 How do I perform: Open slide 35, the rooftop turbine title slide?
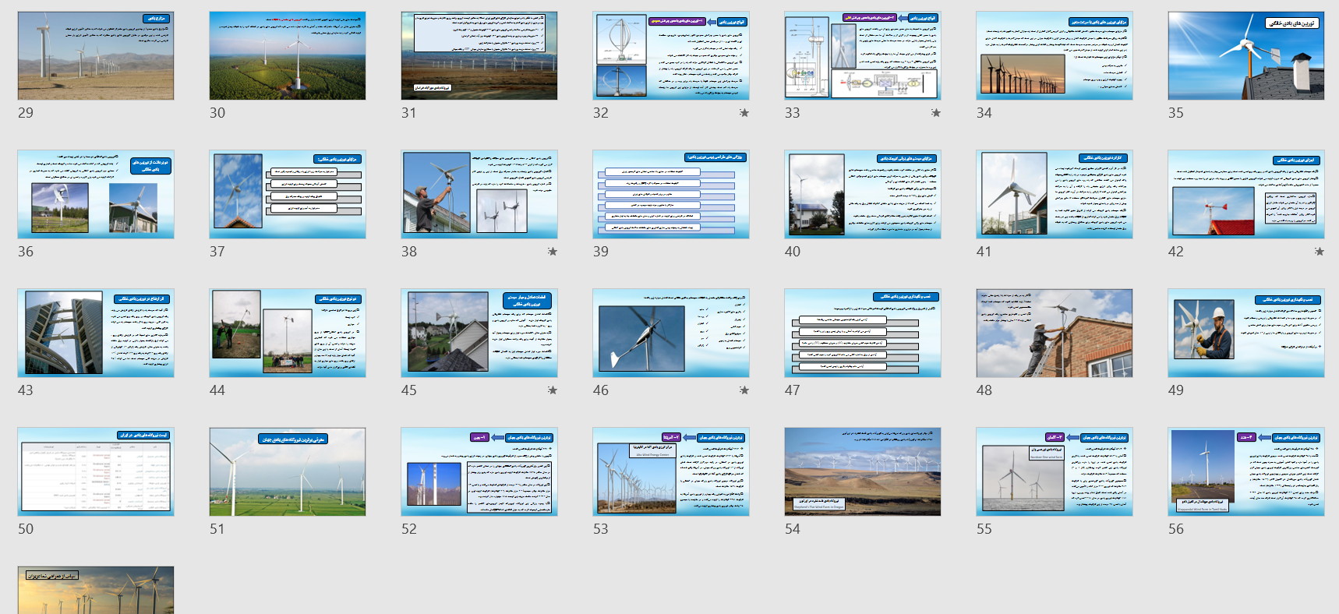point(1245,55)
